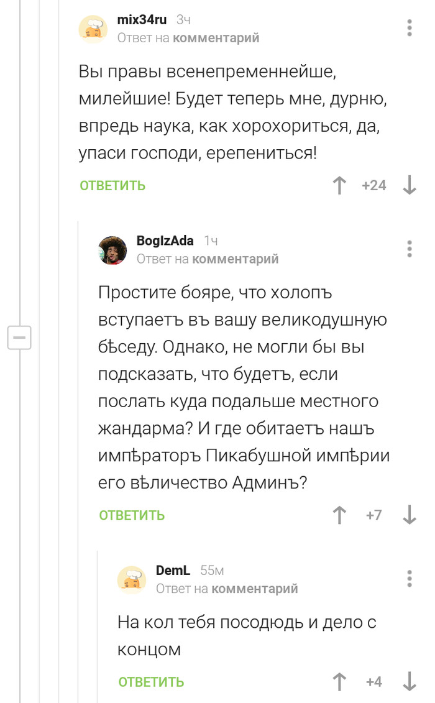Click ОТВЕТИТЬ under mix34ru's comment
The height and width of the screenshot is (703, 435).
pyautogui.click(x=112, y=185)
